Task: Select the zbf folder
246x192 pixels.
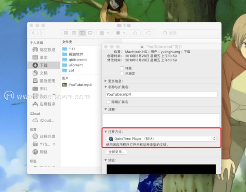Action: point(68,70)
